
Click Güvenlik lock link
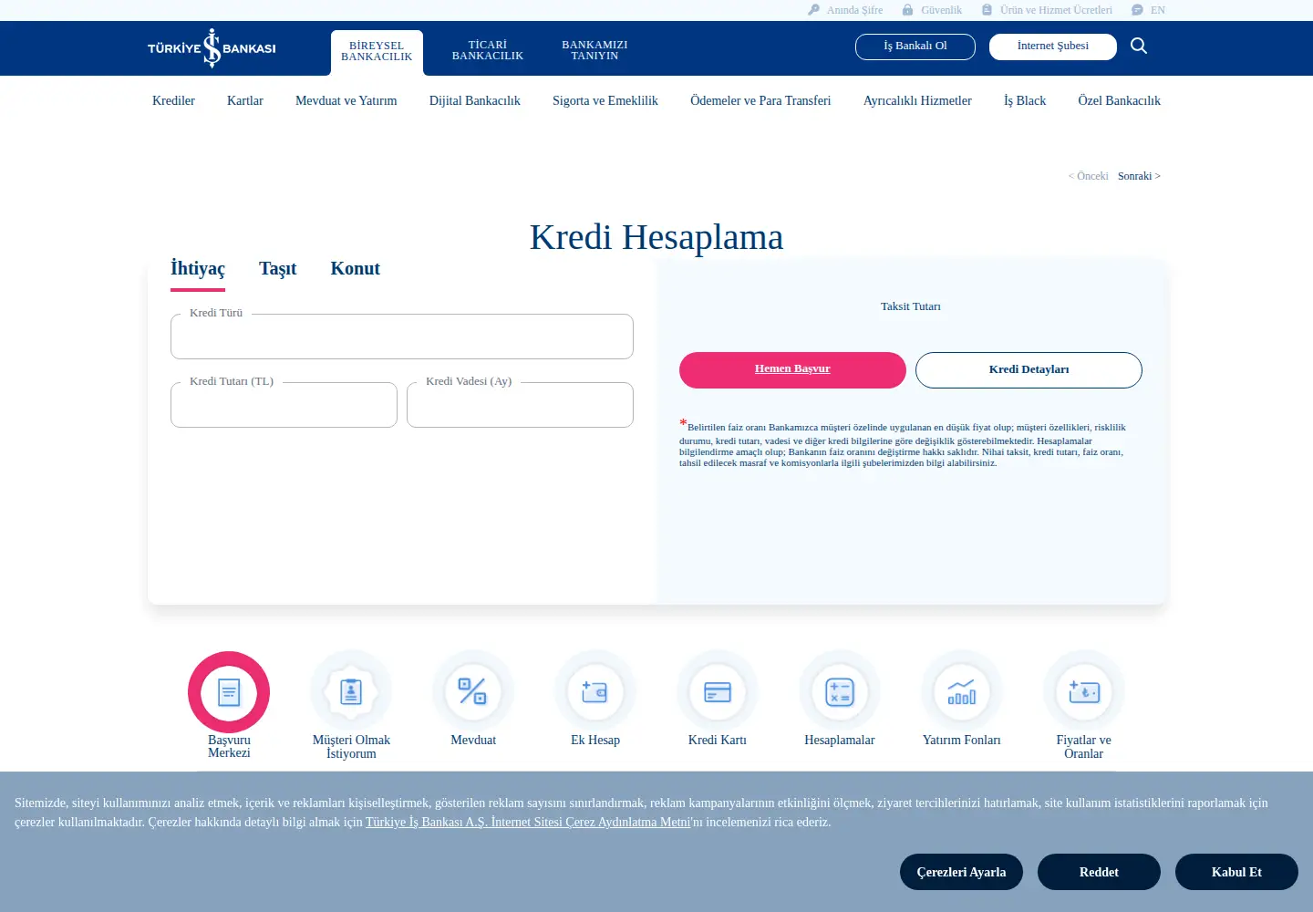pyautogui.click(x=932, y=10)
